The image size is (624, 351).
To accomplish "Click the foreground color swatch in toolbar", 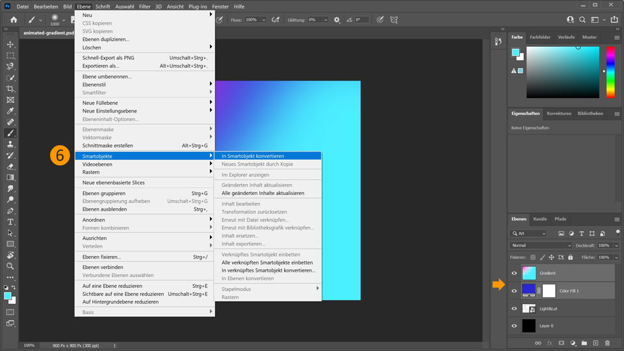I will point(8,296).
